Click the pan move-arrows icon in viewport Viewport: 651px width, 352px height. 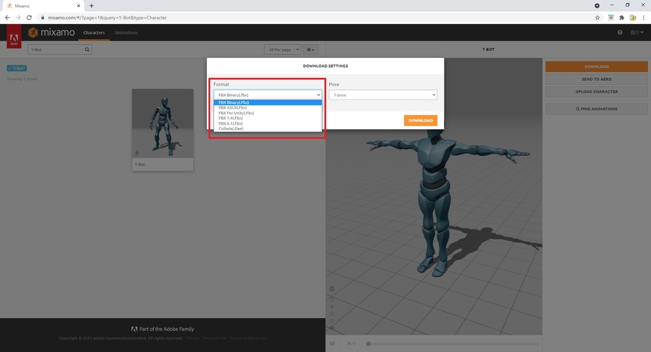pos(332,307)
